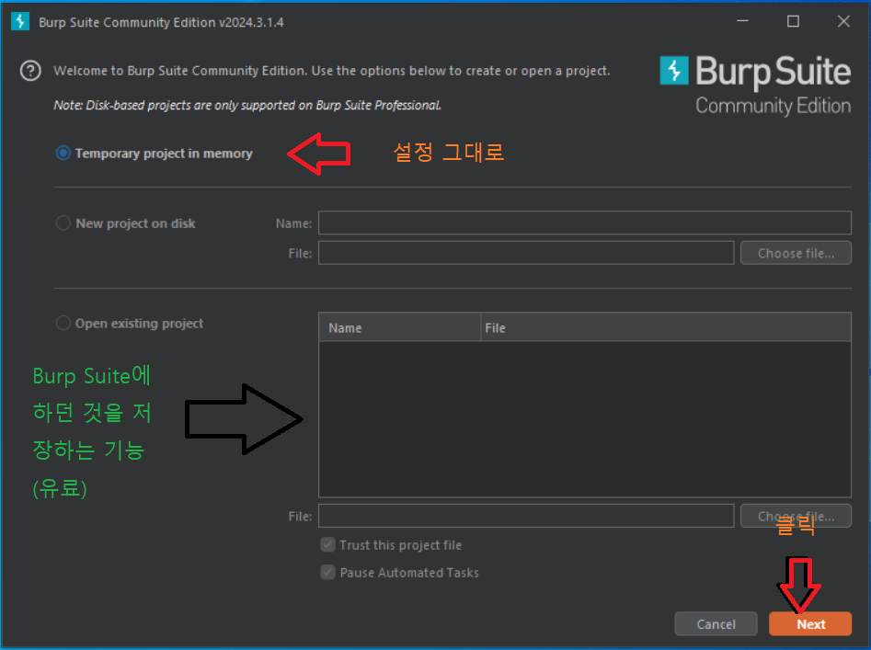Click the 'Welcome to Burp Suite' message
Screen dimensions: 871x650
[332, 71]
